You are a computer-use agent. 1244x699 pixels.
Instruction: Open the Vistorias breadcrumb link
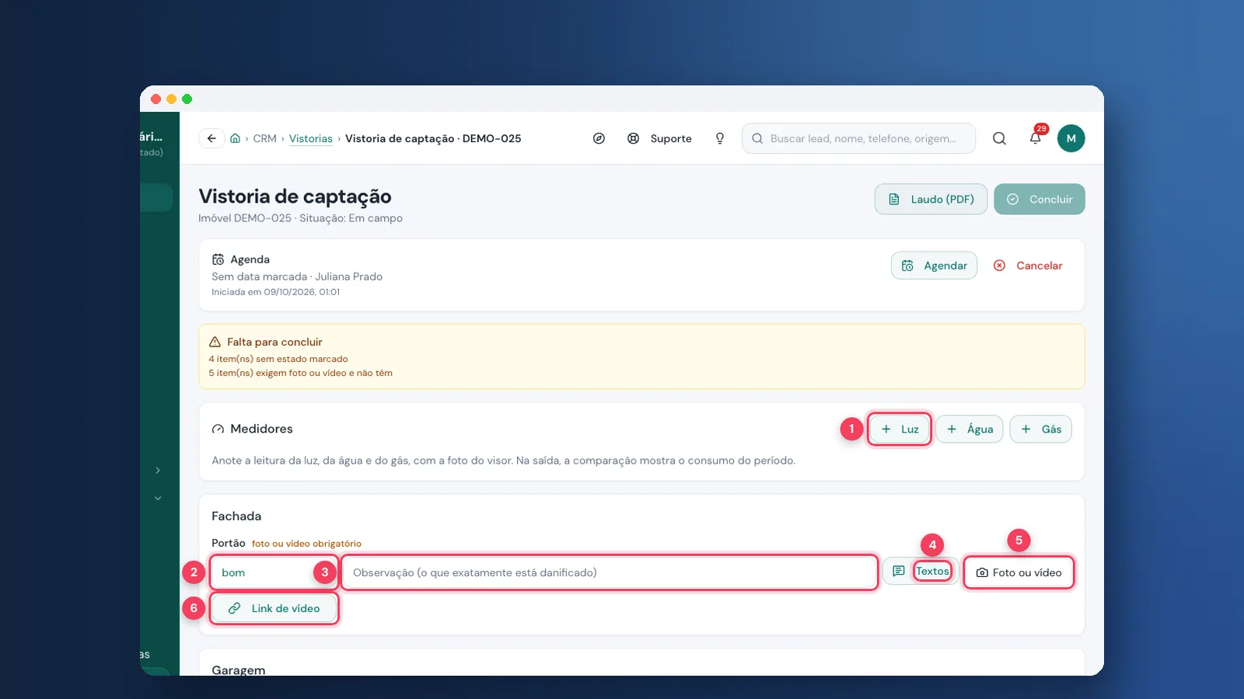click(311, 138)
